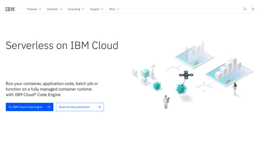Open the Consulting menu
Image resolution: width=260 pixels, height=144 pixels.
coord(76,9)
